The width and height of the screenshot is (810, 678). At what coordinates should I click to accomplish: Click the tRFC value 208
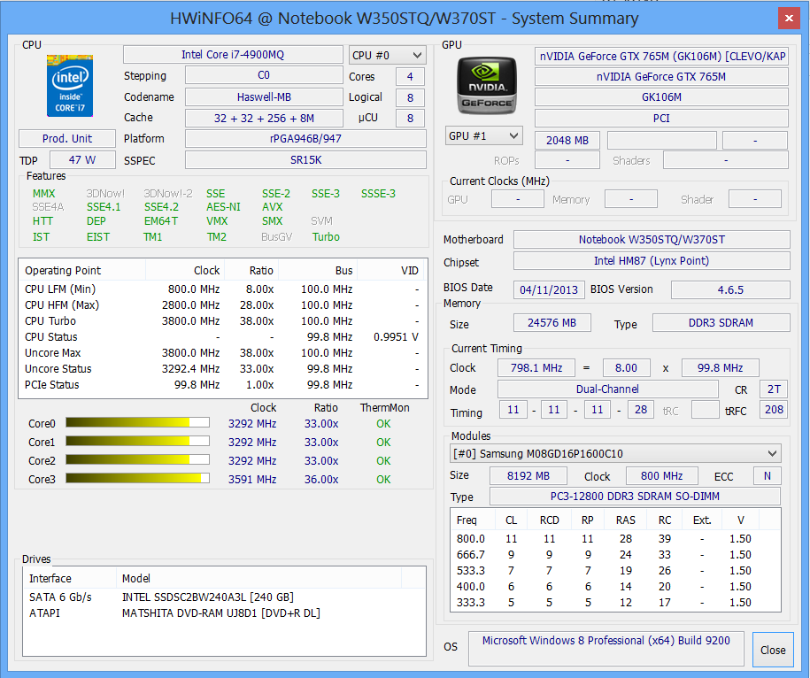774,410
